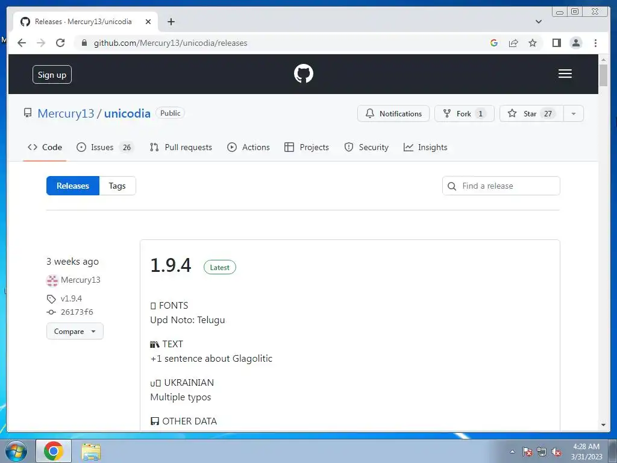Image resolution: width=617 pixels, height=463 pixels.
Task: Open the Chrome profile avatar icon
Action: (x=575, y=43)
